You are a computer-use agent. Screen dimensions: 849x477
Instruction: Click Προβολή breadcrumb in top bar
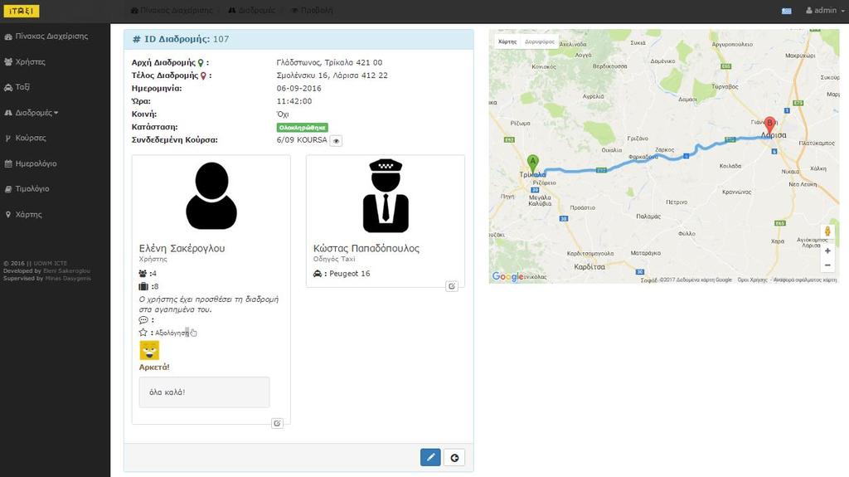[x=313, y=10]
